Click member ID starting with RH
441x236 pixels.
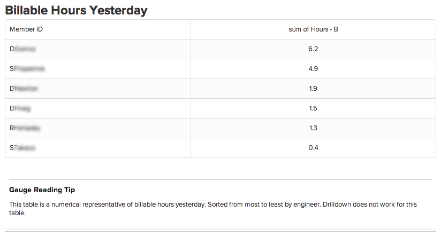tap(25, 128)
